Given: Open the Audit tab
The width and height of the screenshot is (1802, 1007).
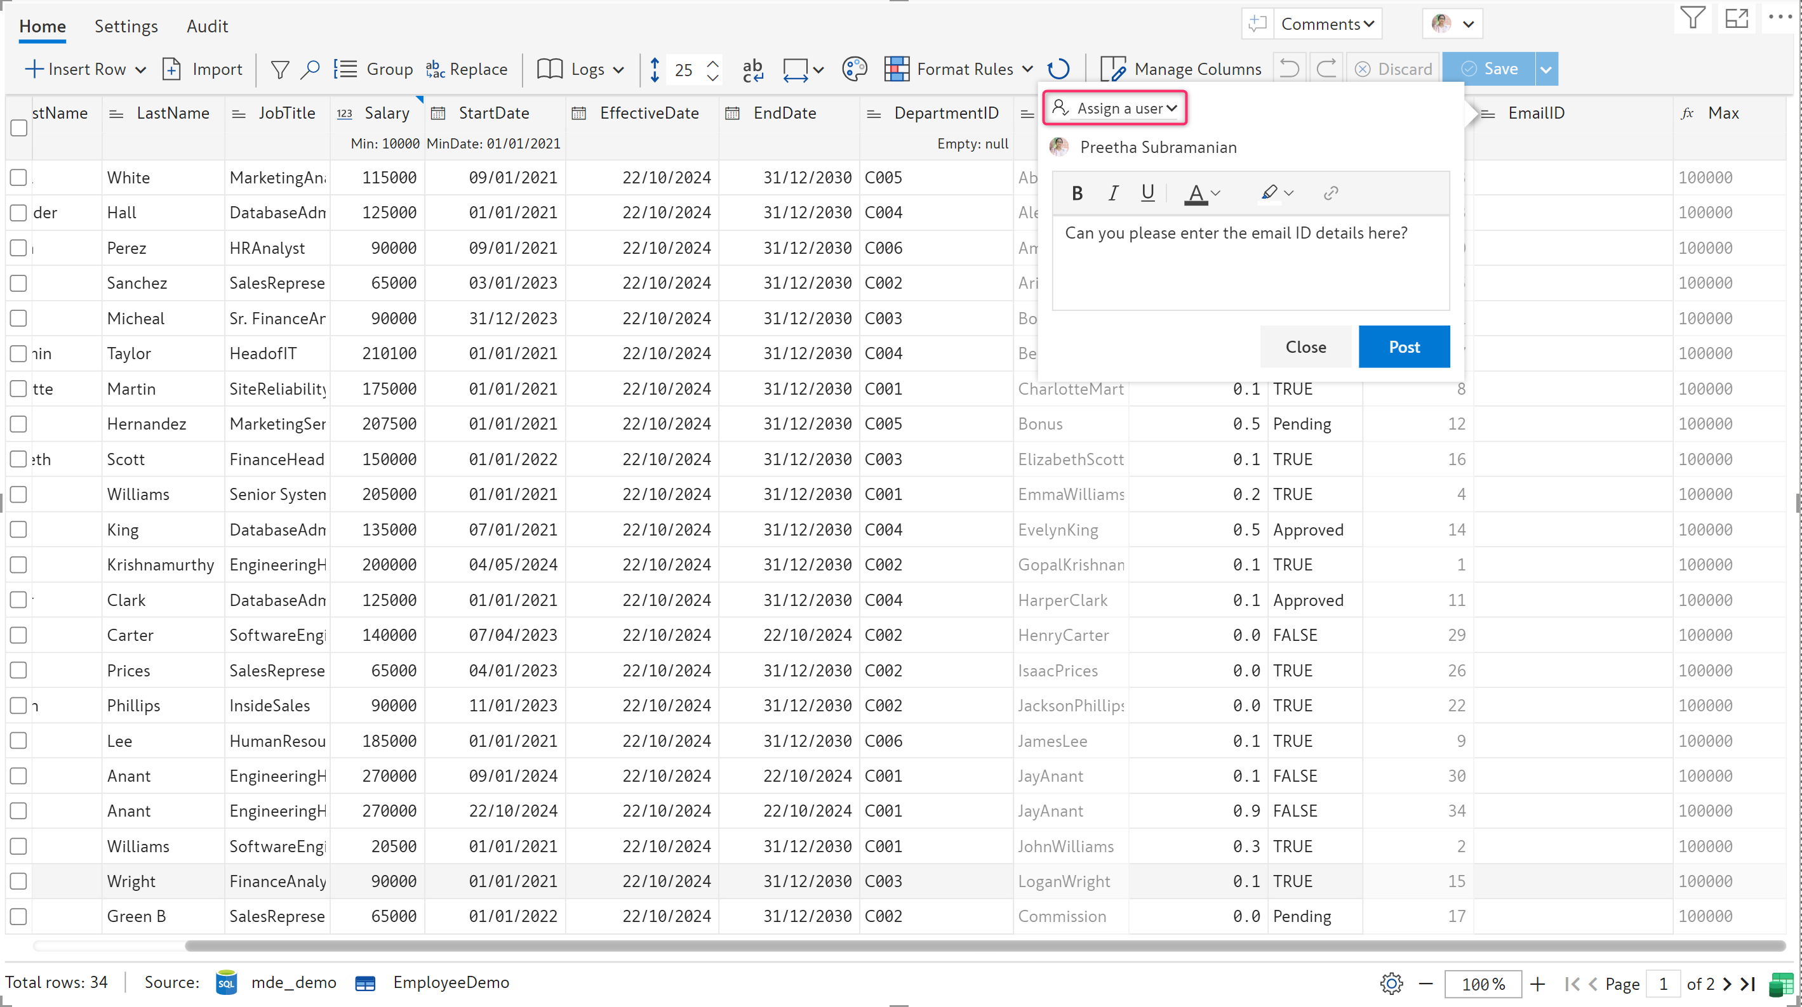Looking at the screenshot, I should click(207, 26).
